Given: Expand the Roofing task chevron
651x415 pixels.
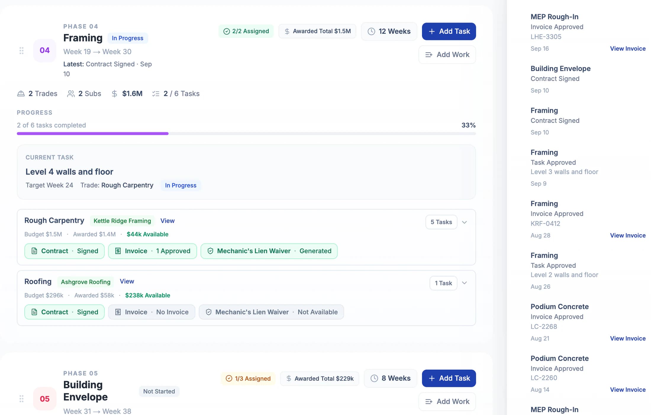Looking at the screenshot, I should tap(464, 283).
